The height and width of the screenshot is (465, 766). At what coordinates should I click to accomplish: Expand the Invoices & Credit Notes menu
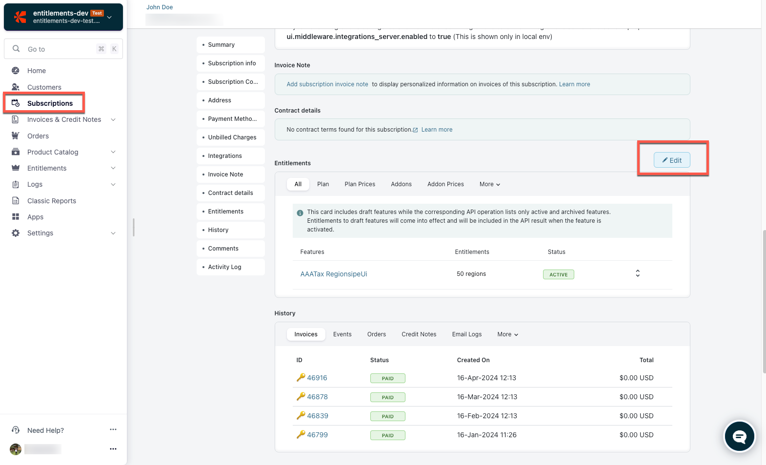click(x=113, y=119)
